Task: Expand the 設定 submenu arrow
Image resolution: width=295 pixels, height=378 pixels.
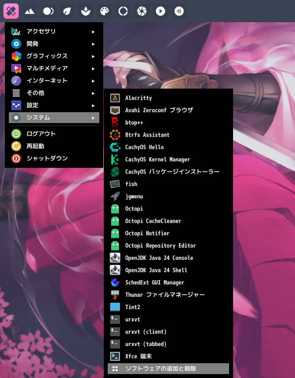Action: pos(93,105)
